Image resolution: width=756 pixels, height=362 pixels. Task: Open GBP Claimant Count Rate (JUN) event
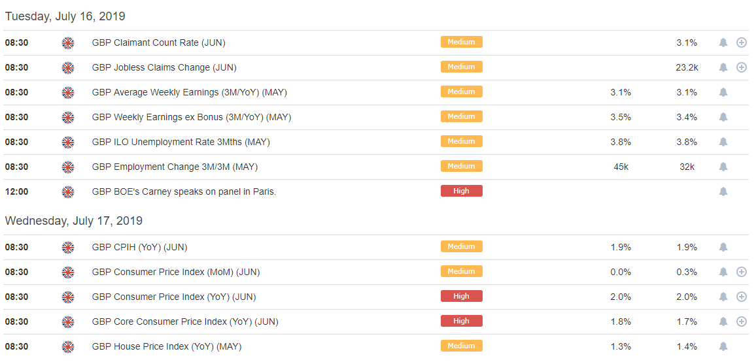[x=159, y=42]
